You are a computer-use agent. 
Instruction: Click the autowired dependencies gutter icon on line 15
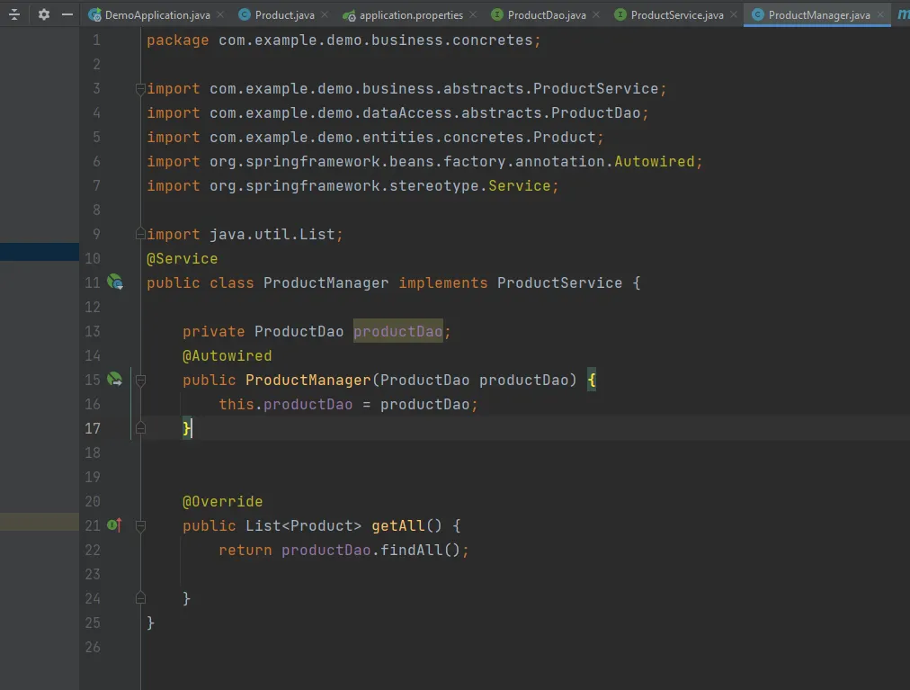[x=115, y=380]
